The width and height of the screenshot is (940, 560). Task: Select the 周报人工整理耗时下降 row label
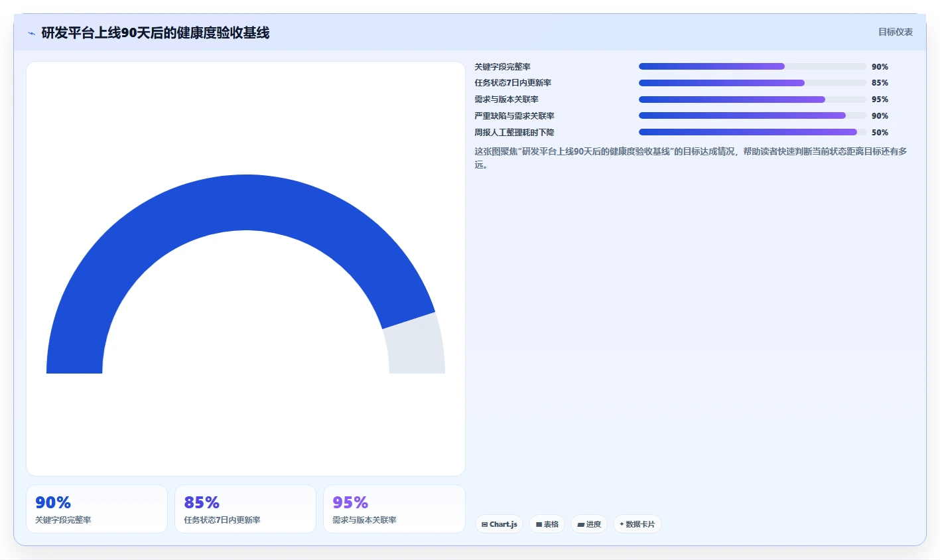click(514, 133)
